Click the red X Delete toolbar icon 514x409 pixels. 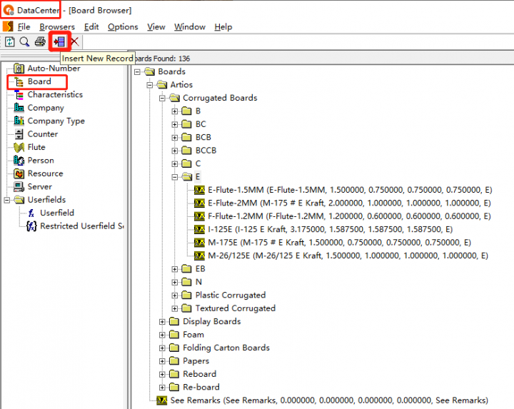pyautogui.click(x=75, y=41)
